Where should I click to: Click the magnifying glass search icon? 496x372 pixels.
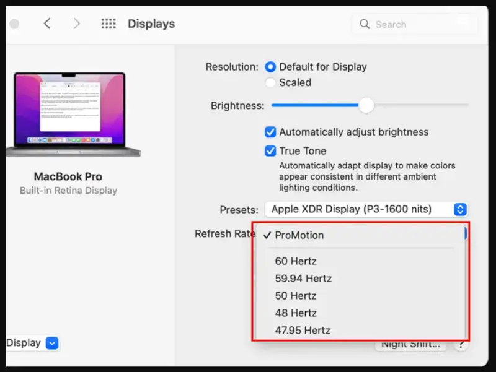click(x=365, y=24)
